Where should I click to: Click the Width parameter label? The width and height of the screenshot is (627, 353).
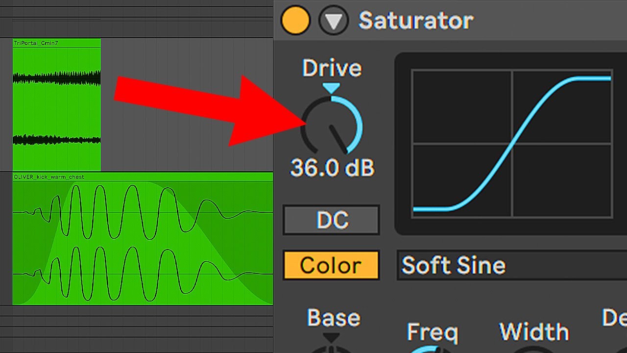[x=534, y=332]
